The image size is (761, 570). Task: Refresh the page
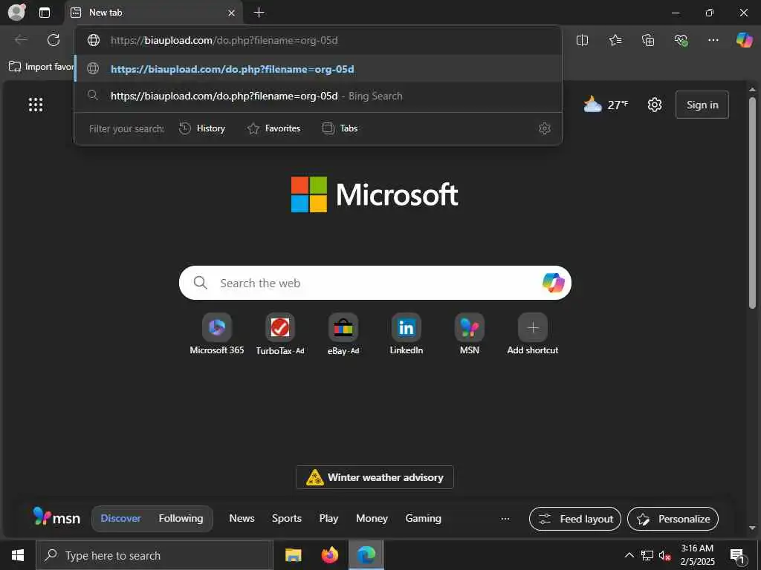coord(54,40)
